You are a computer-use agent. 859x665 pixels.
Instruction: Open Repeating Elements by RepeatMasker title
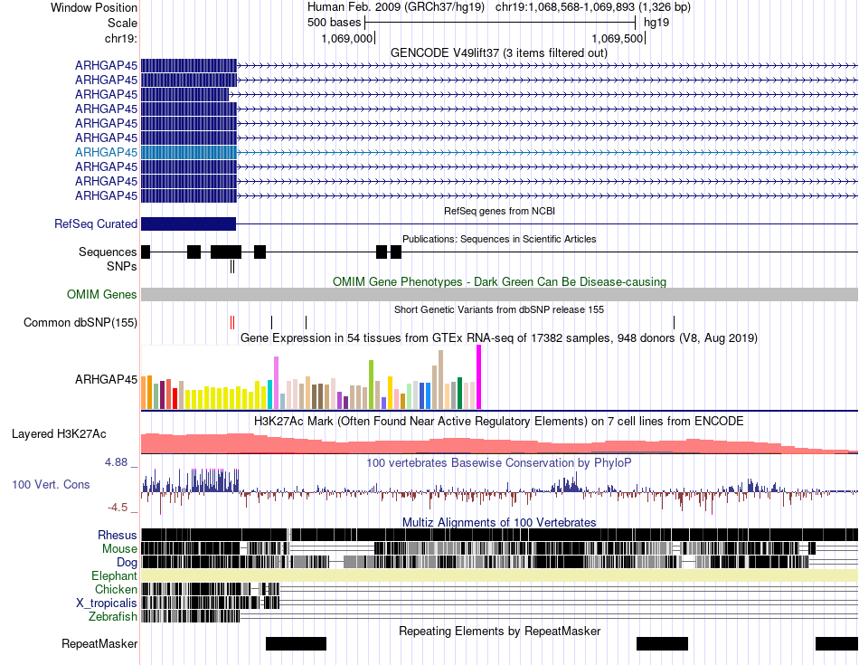pyautogui.click(x=499, y=631)
